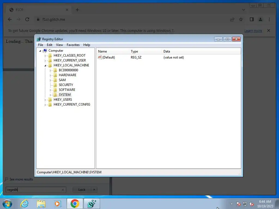Select the HKEY_CURRENT_CONFIG tree label
279x209 pixels.
[x=72, y=104]
